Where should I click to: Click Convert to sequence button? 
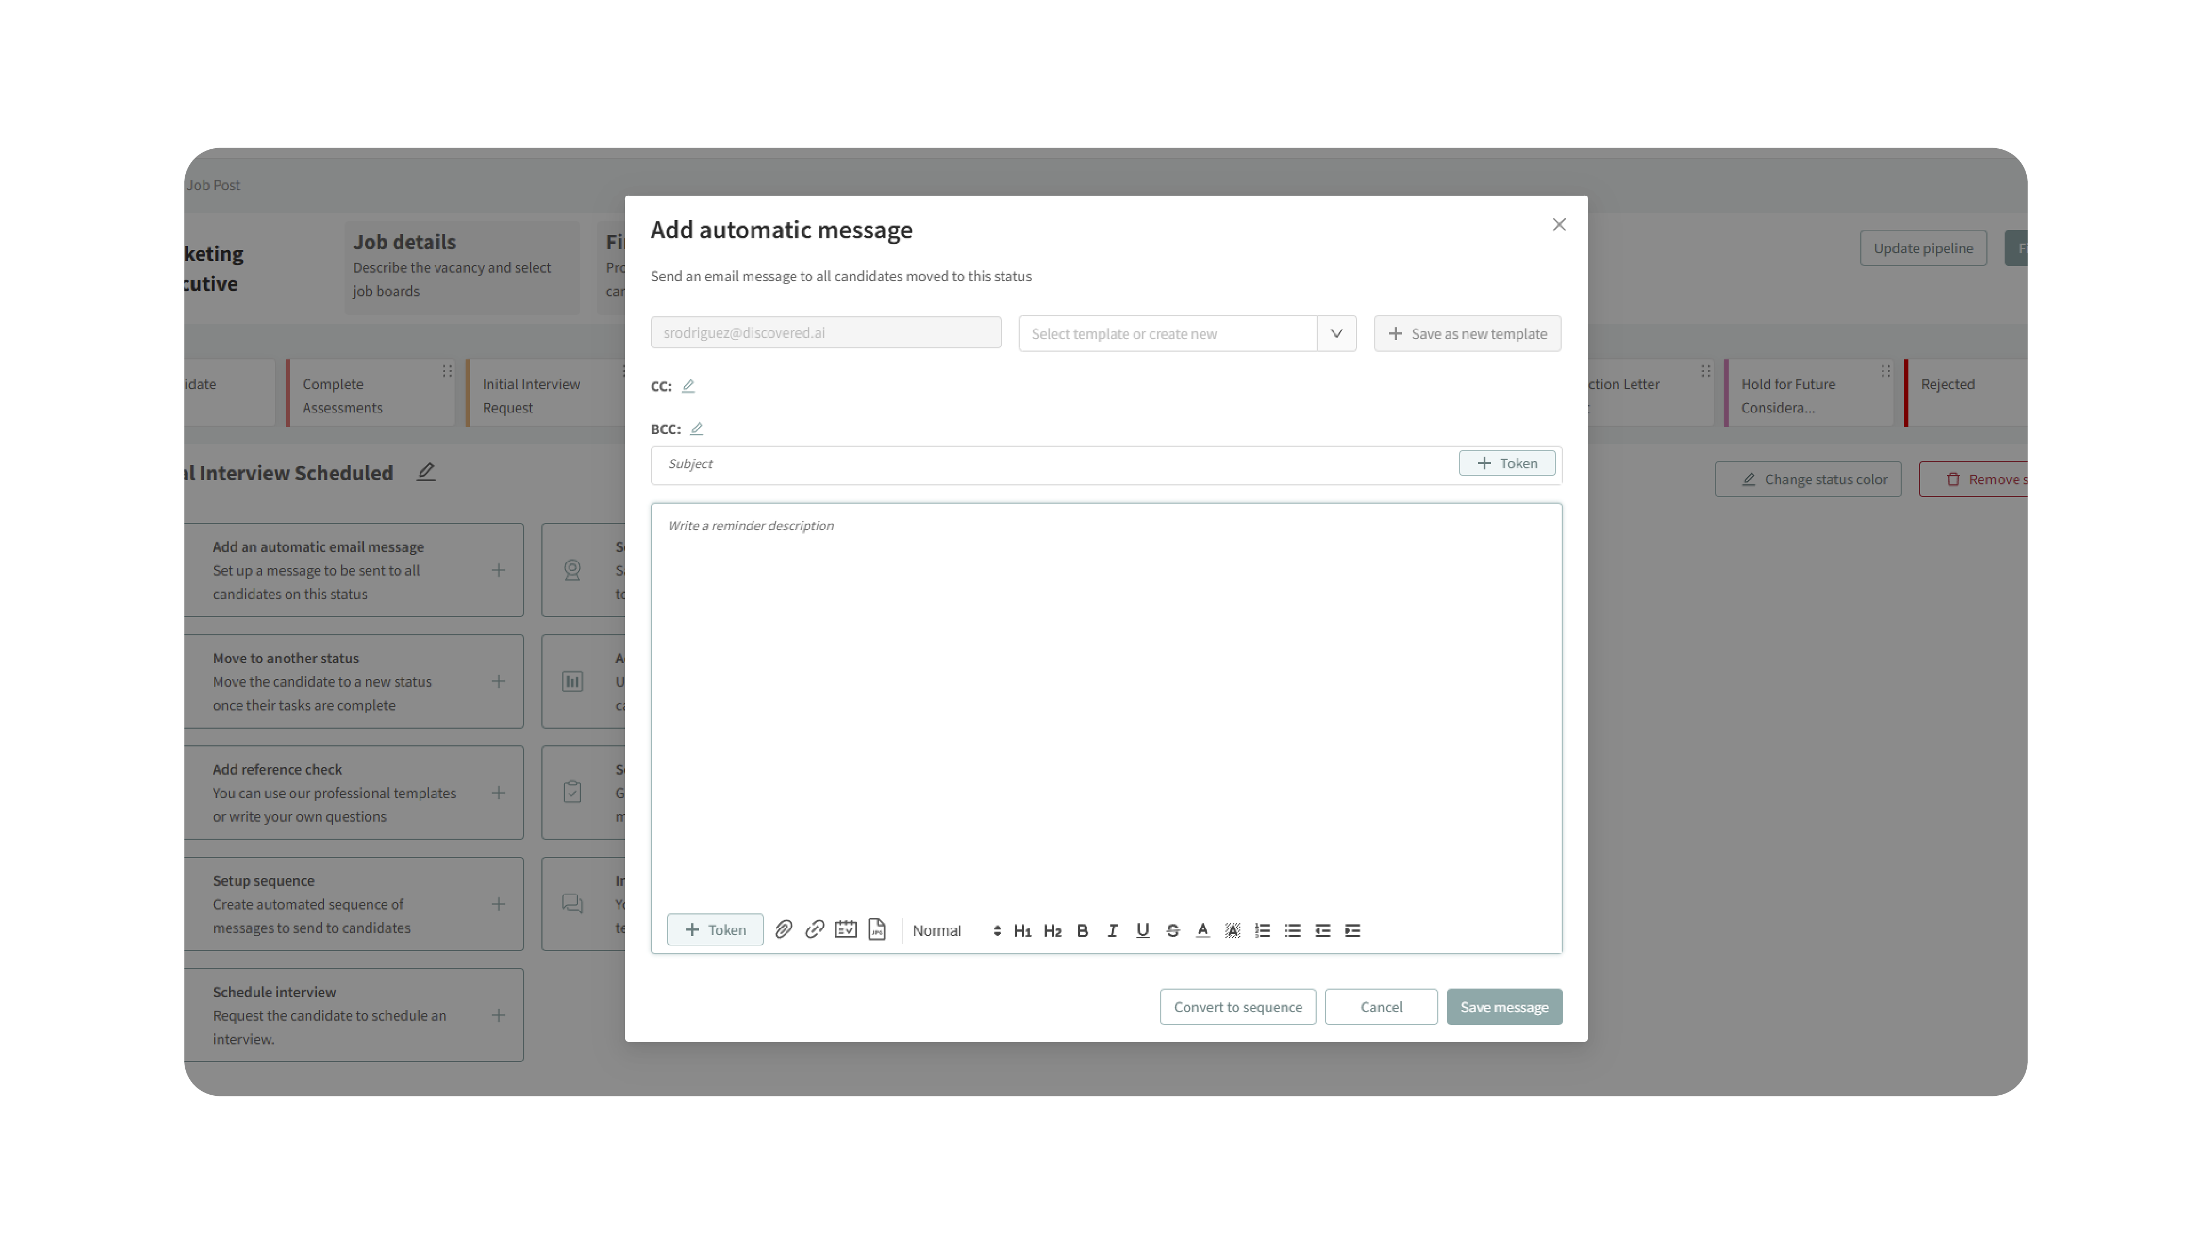pyautogui.click(x=1238, y=1006)
